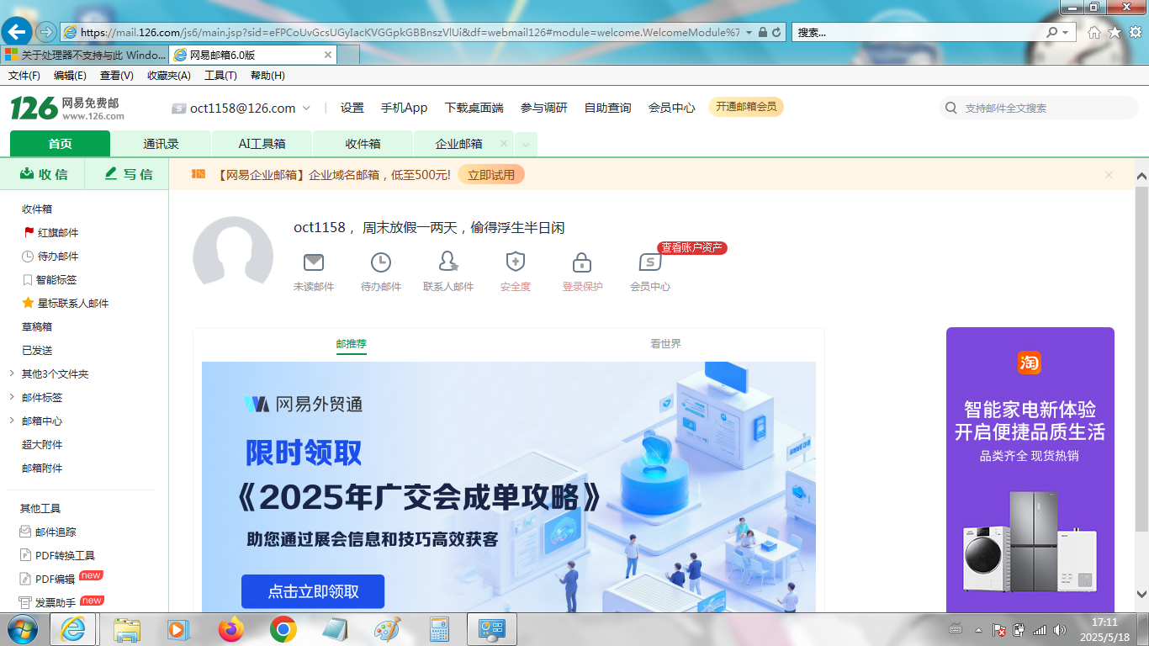This screenshot has width=1149, height=646.
Task: Open the 企业邮箱 tab
Action: (x=458, y=144)
